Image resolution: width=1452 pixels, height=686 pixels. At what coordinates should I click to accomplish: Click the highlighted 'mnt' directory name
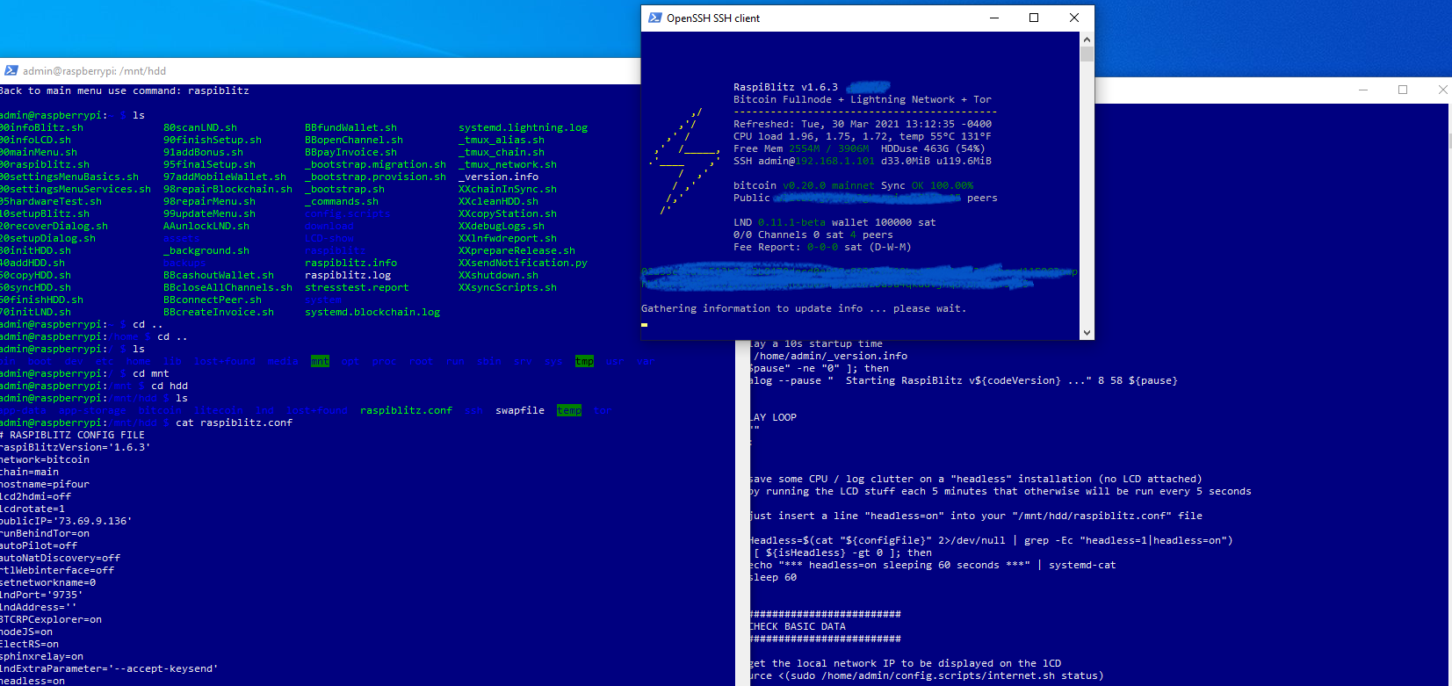(x=320, y=361)
